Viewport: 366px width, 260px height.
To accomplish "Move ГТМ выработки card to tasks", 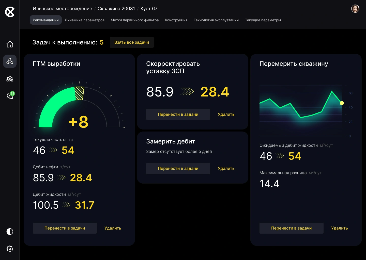I will tap(65, 228).
